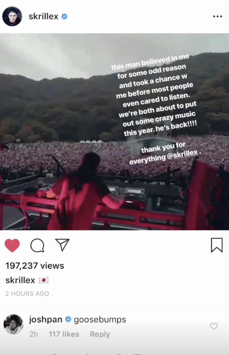Image resolution: width=229 pixels, height=355 pixels.
Task: Tap the joshpan username in comments
Action: (x=45, y=320)
